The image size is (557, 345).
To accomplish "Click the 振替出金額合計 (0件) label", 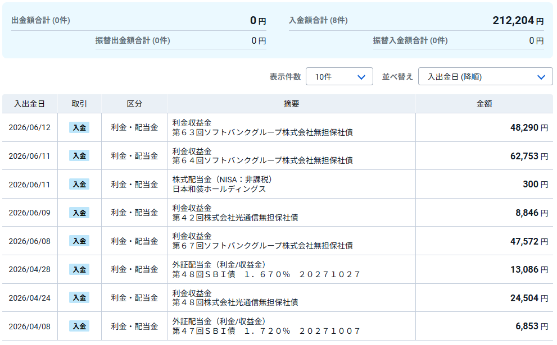I will click(133, 40).
